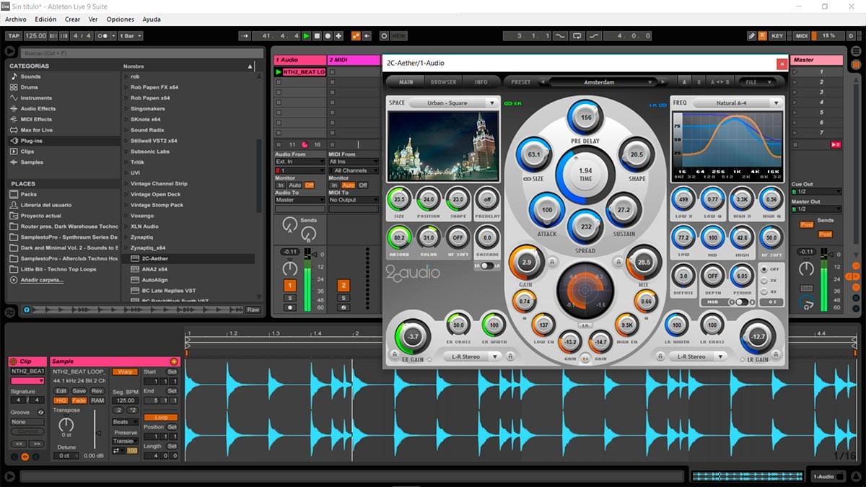The height and width of the screenshot is (487, 866).
Task: Open the INFO tab in Aether
Action: tap(481, 82)
